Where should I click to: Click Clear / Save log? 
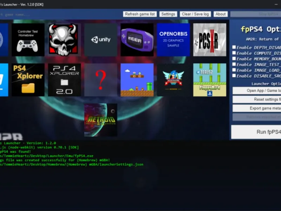tap(195, 14)
